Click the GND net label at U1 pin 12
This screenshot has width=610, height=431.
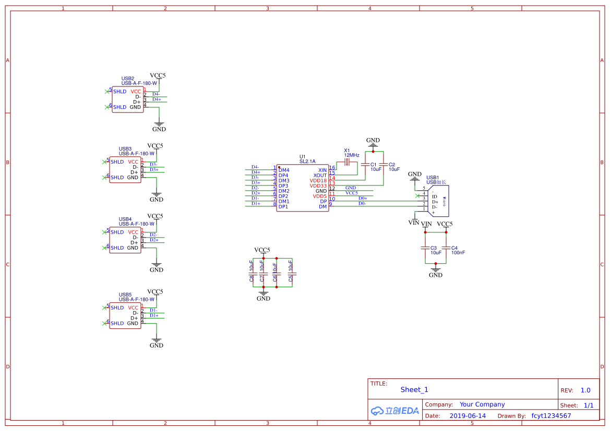(351, 188)
